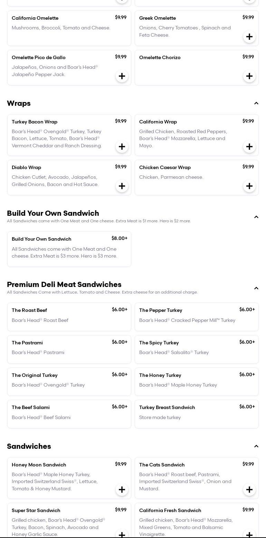
Task: Open The Roast Beef sandwich options
Action: tap(69, 317)
